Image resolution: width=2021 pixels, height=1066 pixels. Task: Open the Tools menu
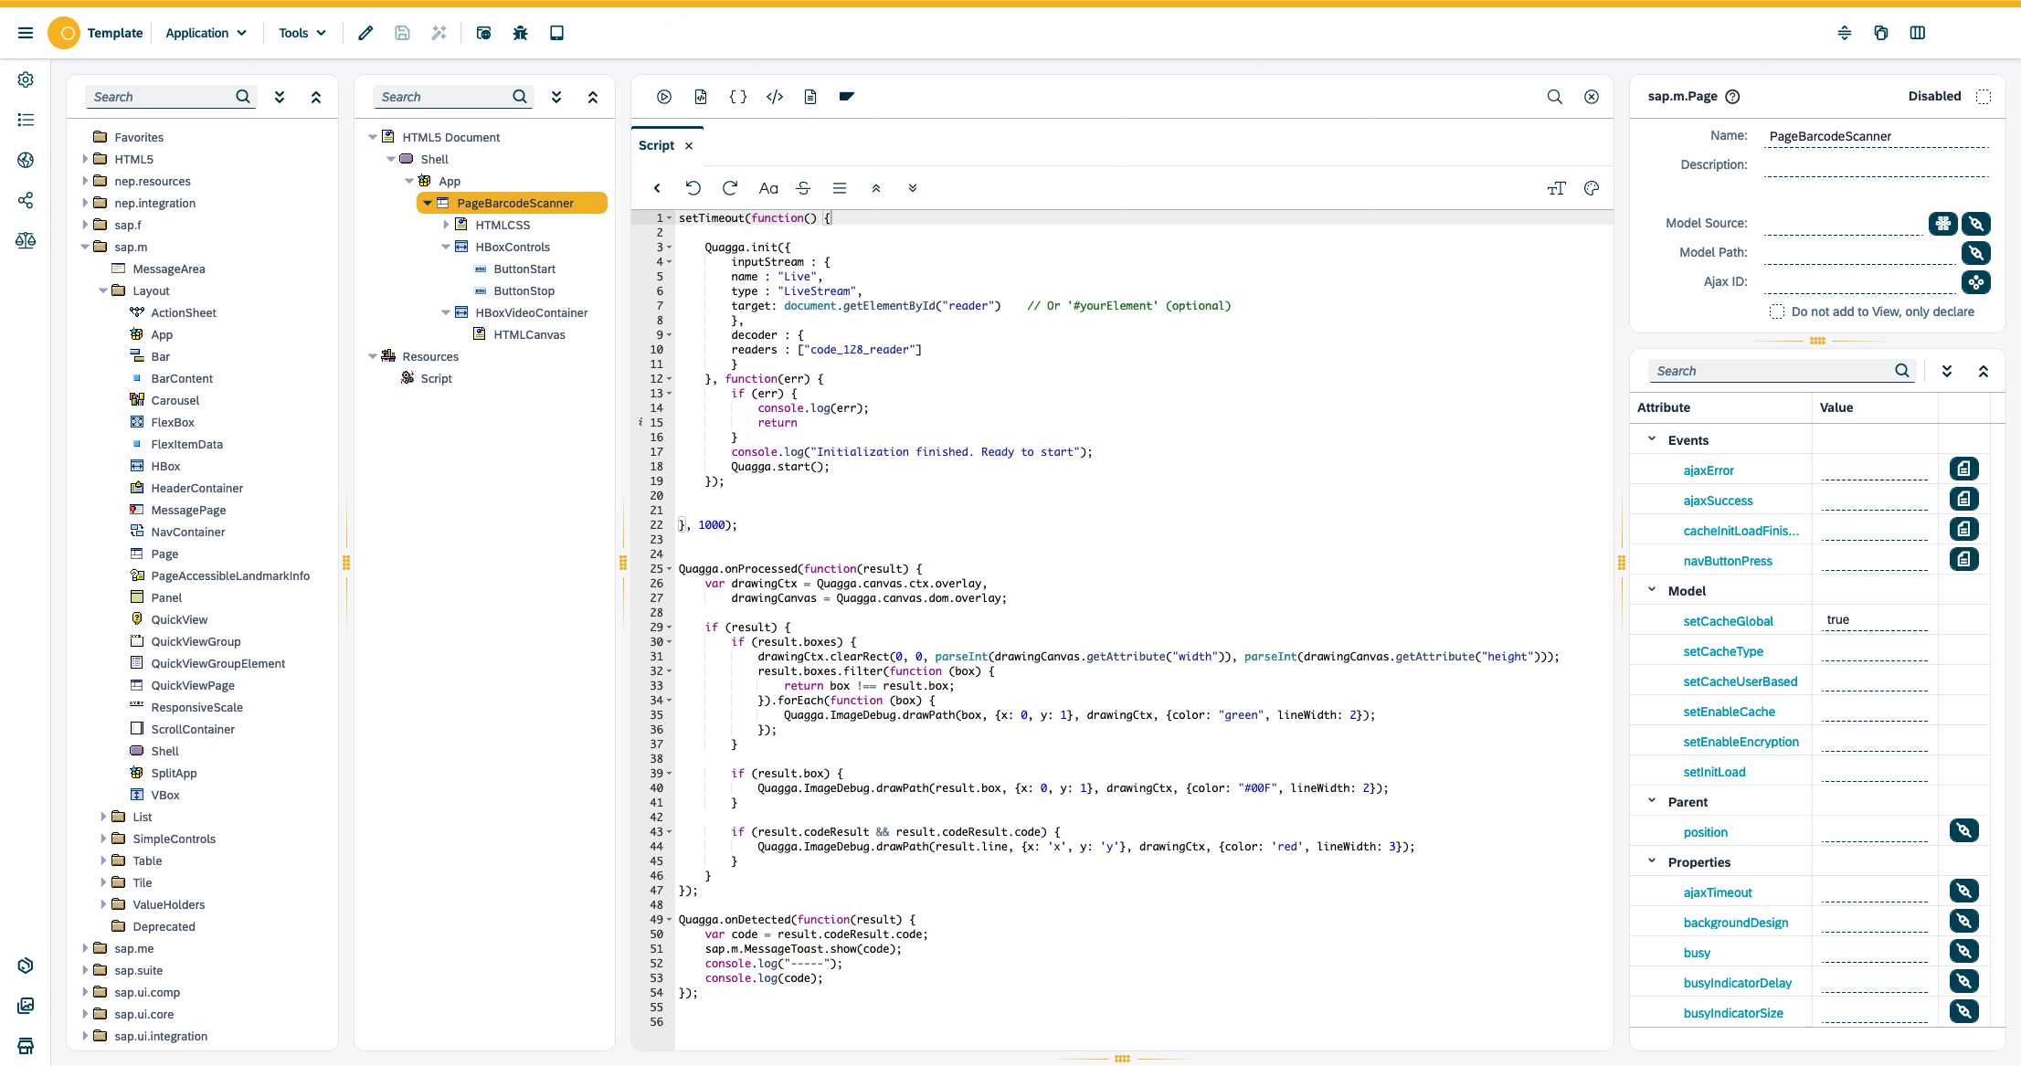[302, 33]
